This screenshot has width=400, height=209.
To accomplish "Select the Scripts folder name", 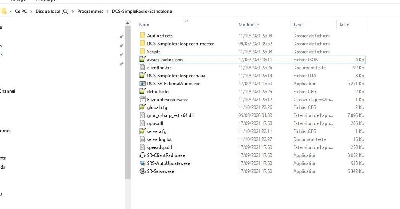I will coord(154,52).
